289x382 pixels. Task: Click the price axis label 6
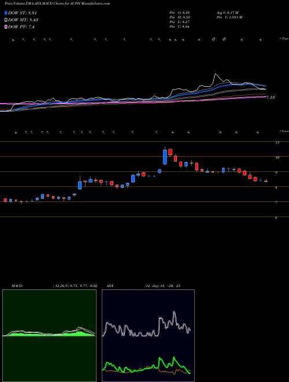pos(276,218)
